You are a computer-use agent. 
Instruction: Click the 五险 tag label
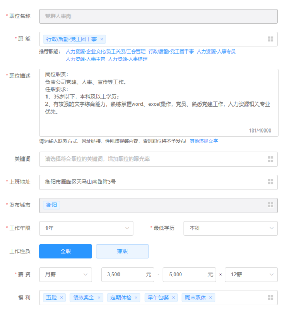click(52, 298)
